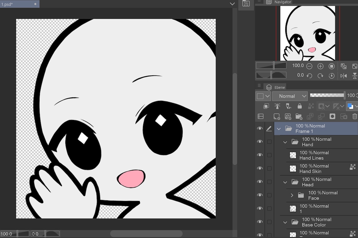
Task: Create a layer mask
Action: click(332, 116)
